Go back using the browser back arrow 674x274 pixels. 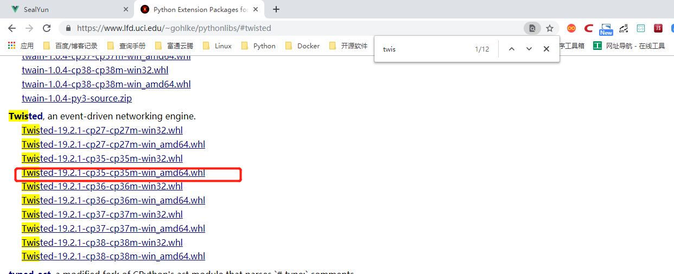pos(12,28)
